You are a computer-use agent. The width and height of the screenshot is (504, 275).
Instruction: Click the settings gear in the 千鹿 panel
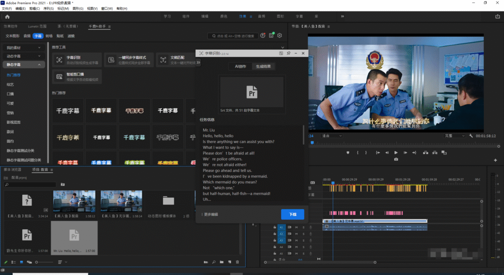pyautogui.click(x=280, y=35)
